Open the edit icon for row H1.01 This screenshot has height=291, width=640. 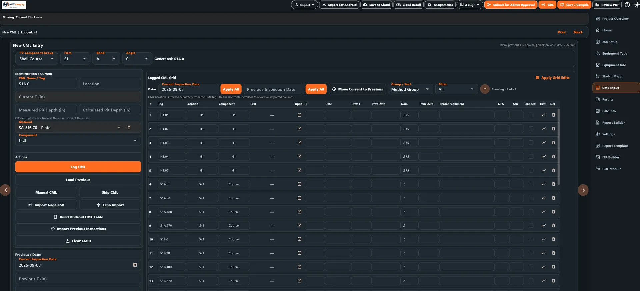pyautogui.click(x=299, y=115)
